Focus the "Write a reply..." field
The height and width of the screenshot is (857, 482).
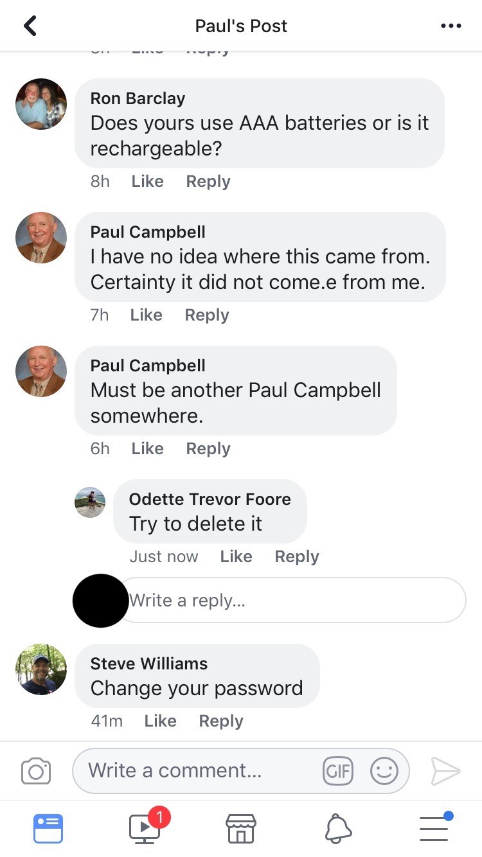[292, 601]
